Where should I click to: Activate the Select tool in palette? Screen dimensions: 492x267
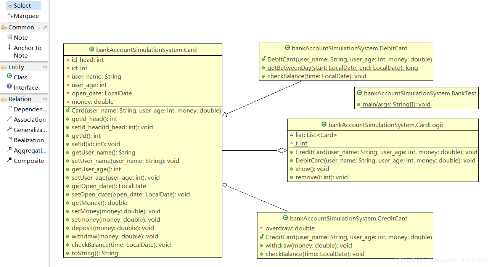tap(23, 5)
